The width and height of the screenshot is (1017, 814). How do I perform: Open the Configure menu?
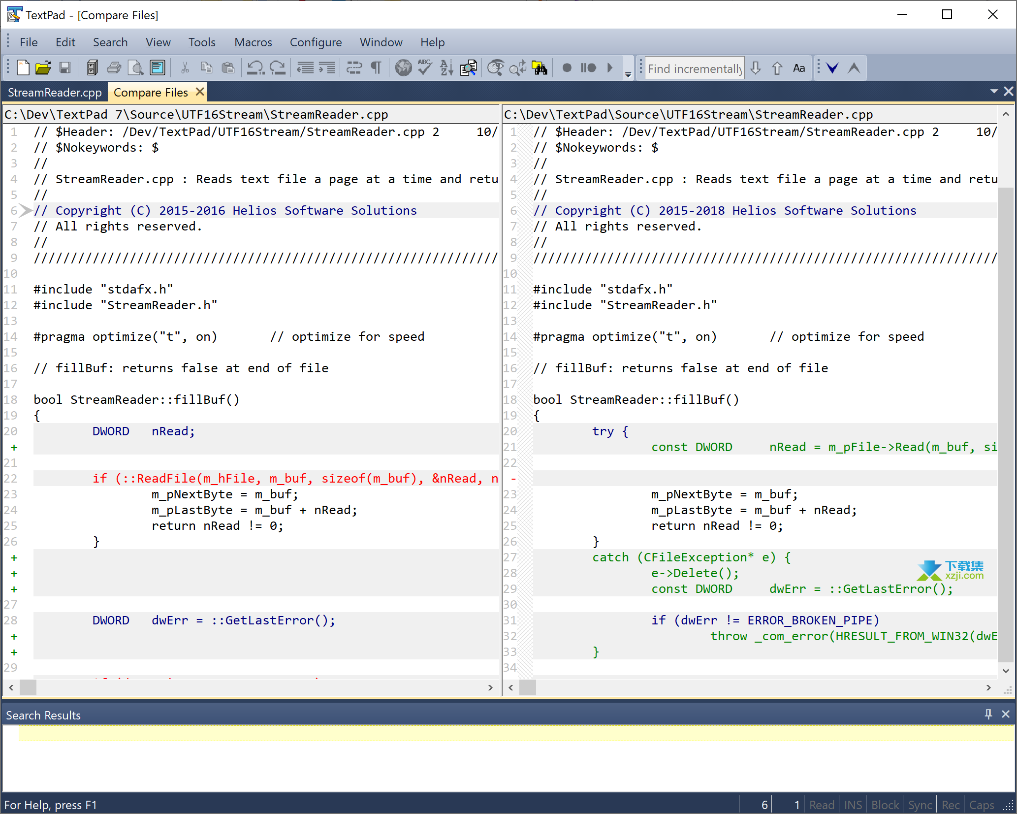coord(315,41)
